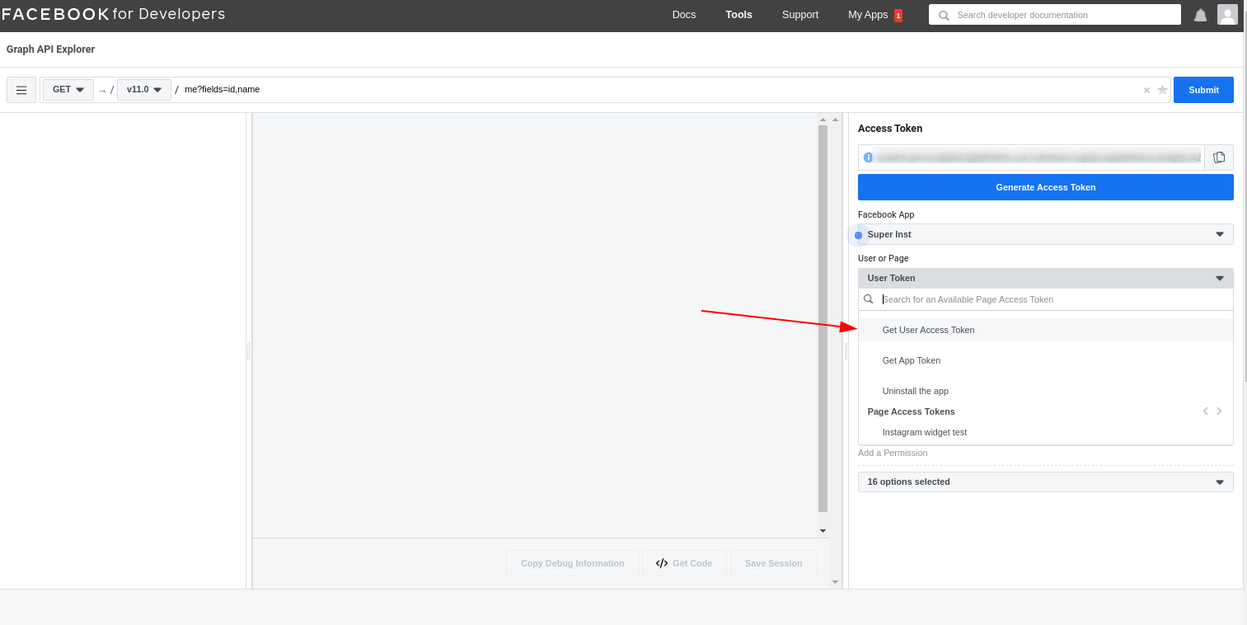Copy access token with clipboard icon
Viewport: 1247px width, 625px height.
point(1219,157)
